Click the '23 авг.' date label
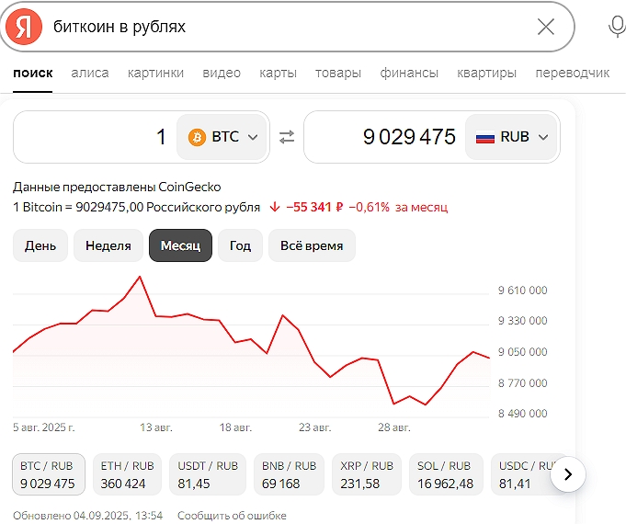Viewport: 626px width, 524px height. tap(315, 427)
